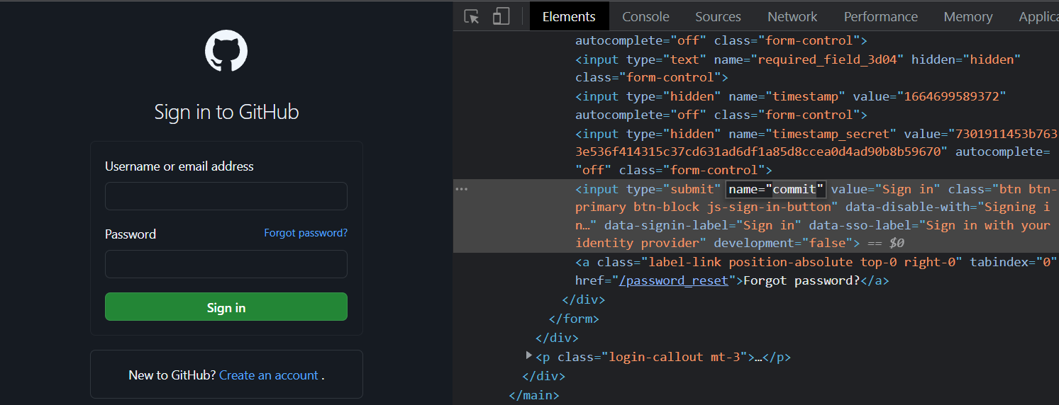Viewport: 1059px width, 405px height.
Task: Select the closing </main> tag
Action: [x=534, y=395]
